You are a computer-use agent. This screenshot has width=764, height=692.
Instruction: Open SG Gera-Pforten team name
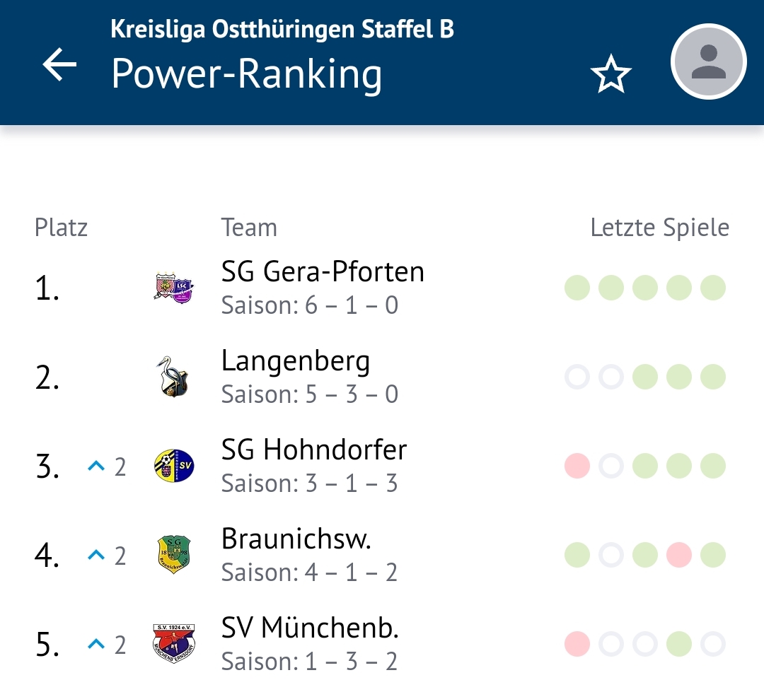point(323,271)
